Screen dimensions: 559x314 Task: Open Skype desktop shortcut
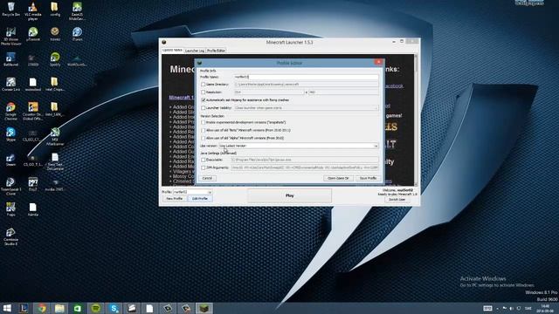coord(10,134)
